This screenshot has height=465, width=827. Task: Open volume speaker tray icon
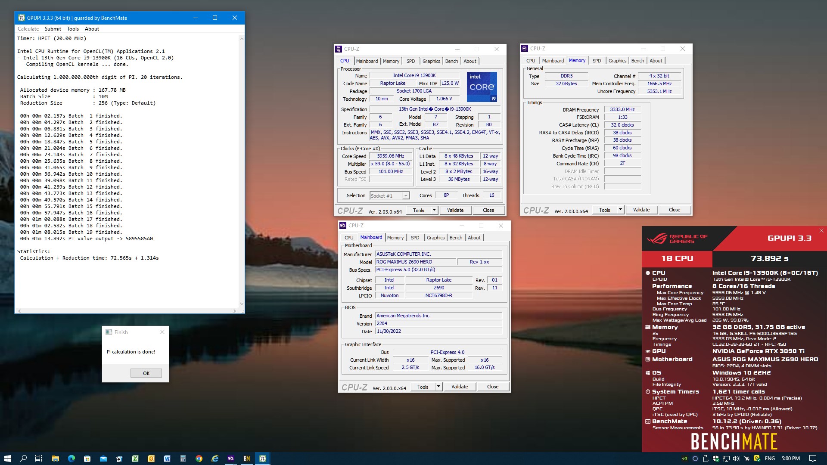736,459
